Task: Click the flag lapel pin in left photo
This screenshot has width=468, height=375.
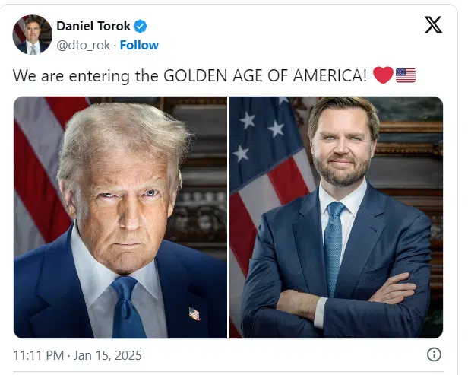Action: tap(194, 313)
